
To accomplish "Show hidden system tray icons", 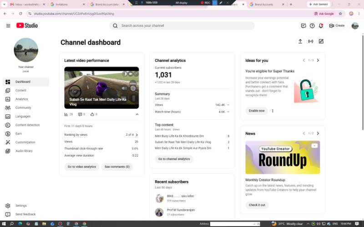I will point(308,224).
